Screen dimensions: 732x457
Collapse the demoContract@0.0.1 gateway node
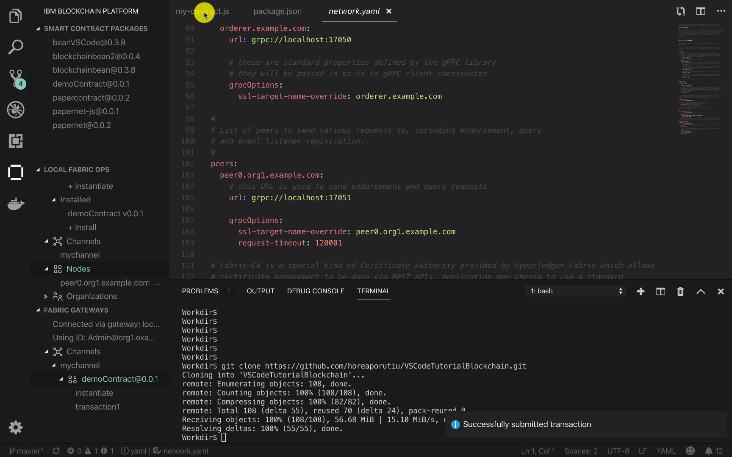(x=61, y=379)
